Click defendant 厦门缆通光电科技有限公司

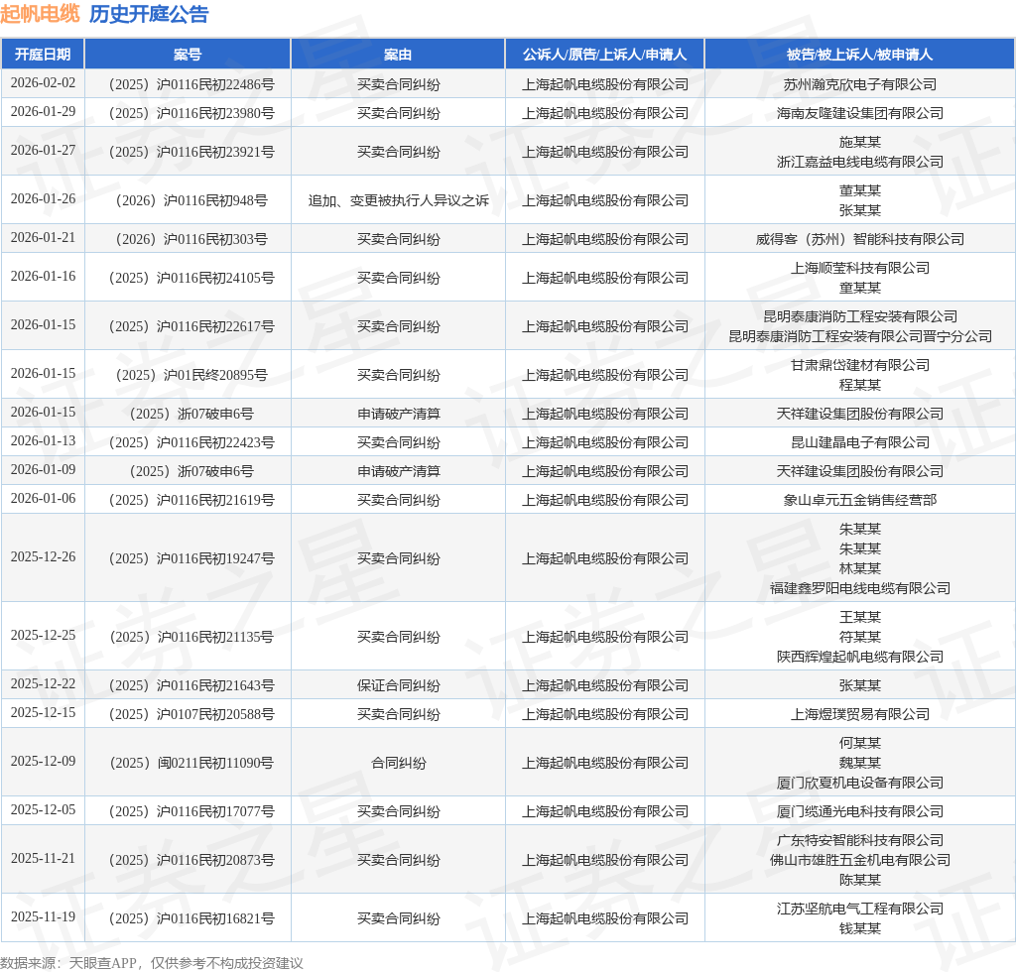[860, 811]
